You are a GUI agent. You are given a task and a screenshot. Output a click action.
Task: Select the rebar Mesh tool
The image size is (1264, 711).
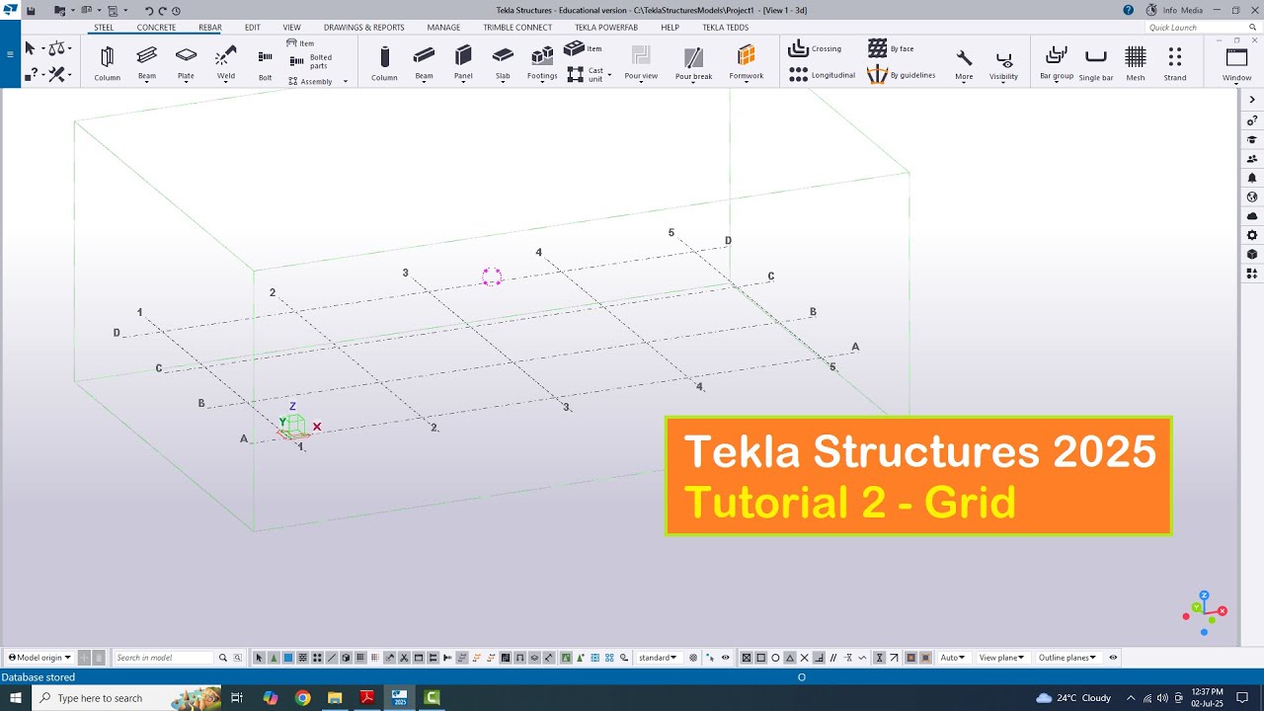1136,63
